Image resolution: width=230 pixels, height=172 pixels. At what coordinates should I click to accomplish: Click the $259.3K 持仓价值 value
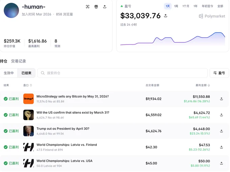pos(12,41)
